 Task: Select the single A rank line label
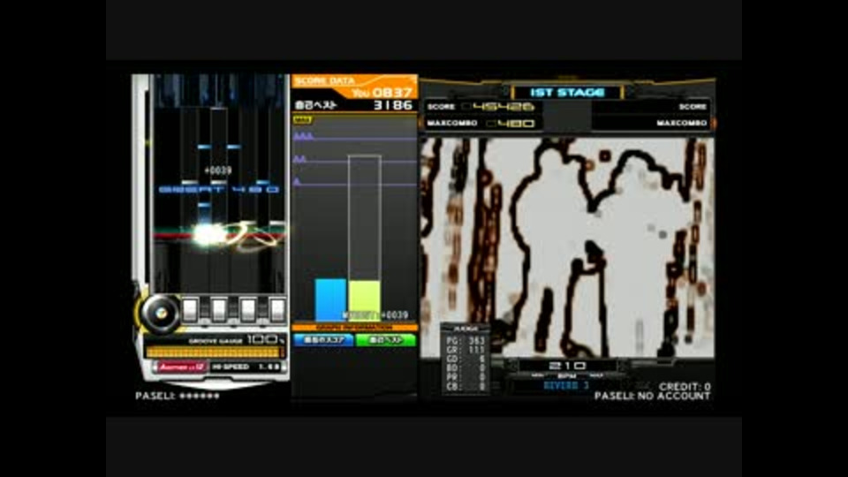[x=297, y=182]
